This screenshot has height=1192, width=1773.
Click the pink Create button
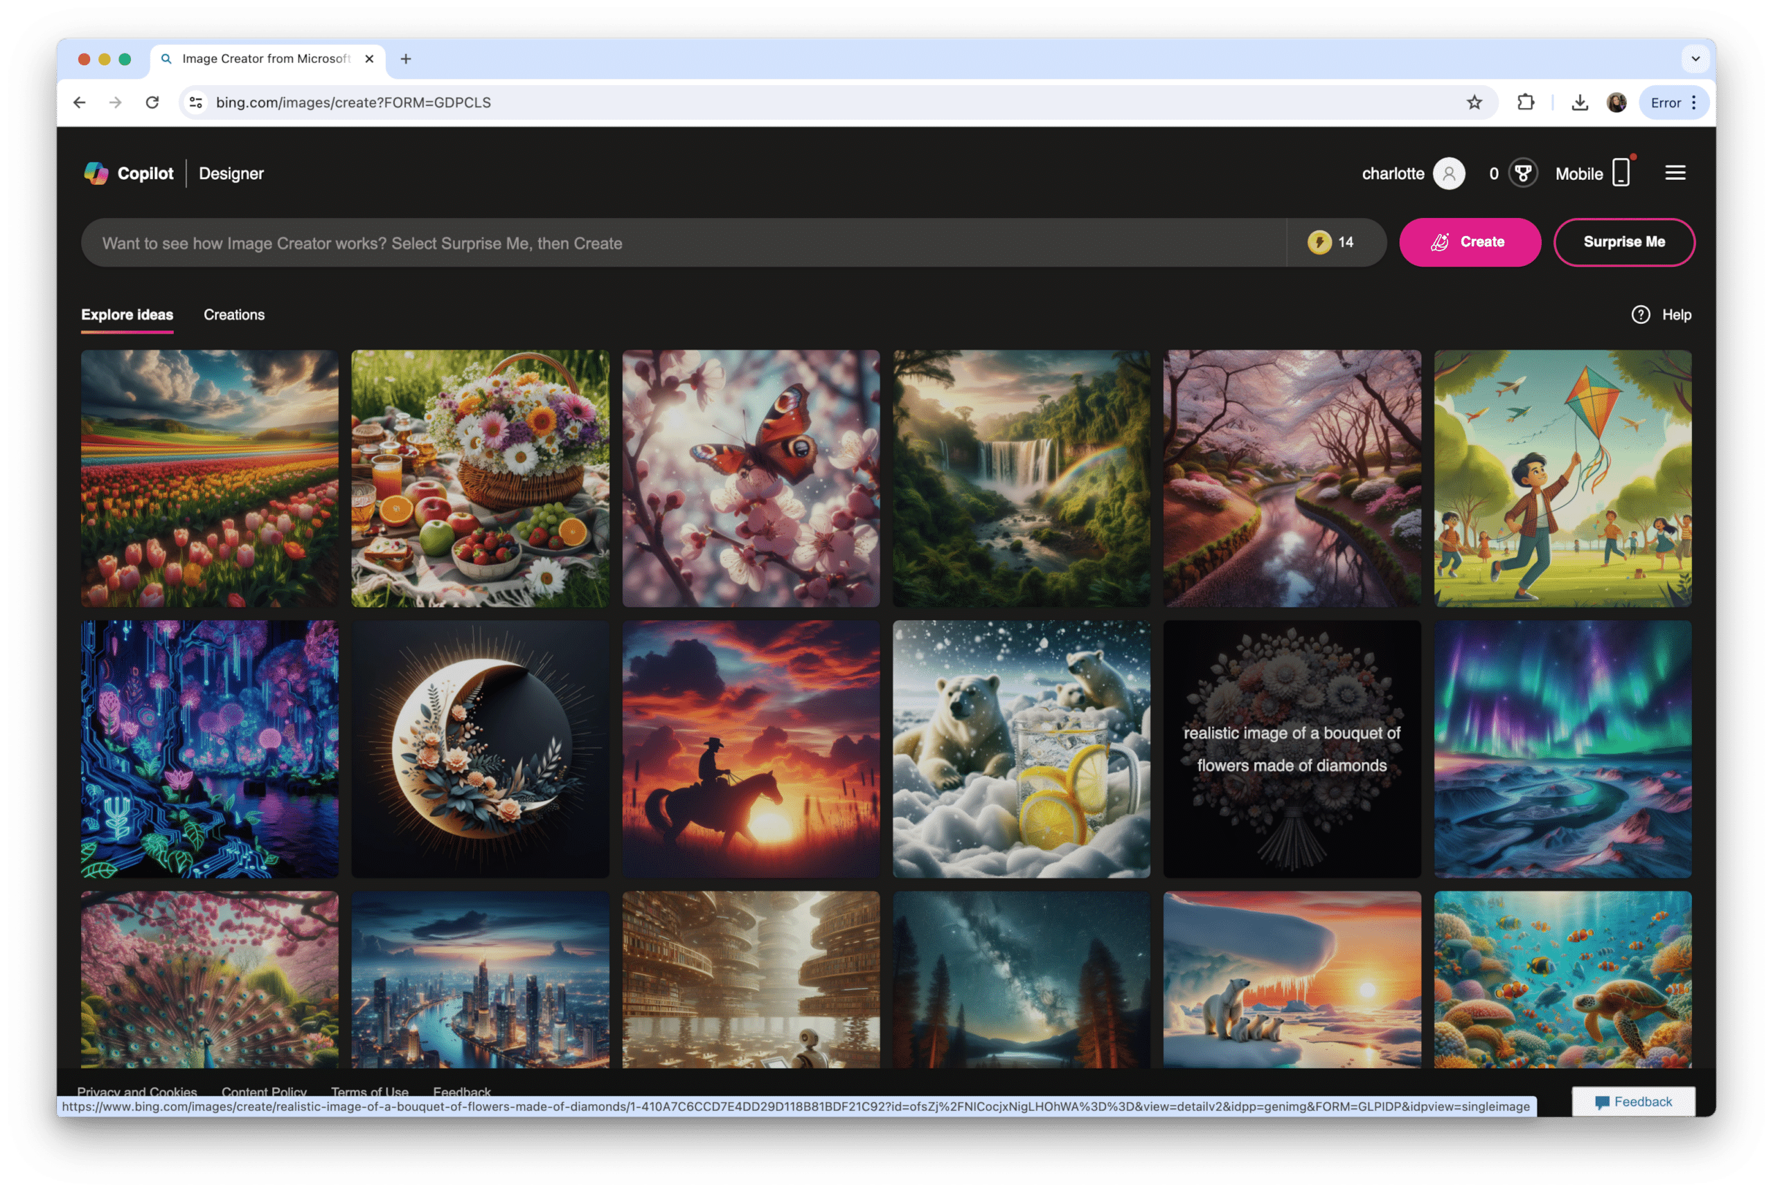(x=1470, y=242)
